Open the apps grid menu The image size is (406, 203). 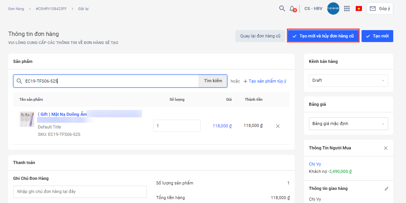347,8
